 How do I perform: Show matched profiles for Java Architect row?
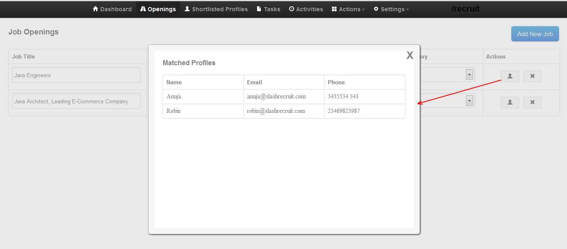[510, 103]
